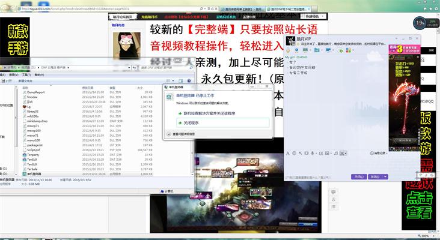Toggle the preview pane icon in Explorer
Viewport: 440px width, 240px height.
click(181, 80)
